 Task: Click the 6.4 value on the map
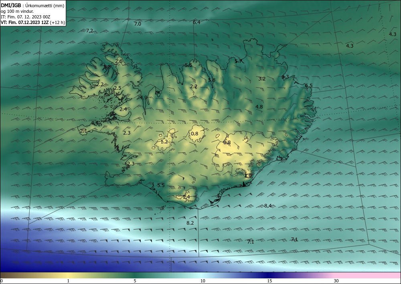tap(196, 22)
